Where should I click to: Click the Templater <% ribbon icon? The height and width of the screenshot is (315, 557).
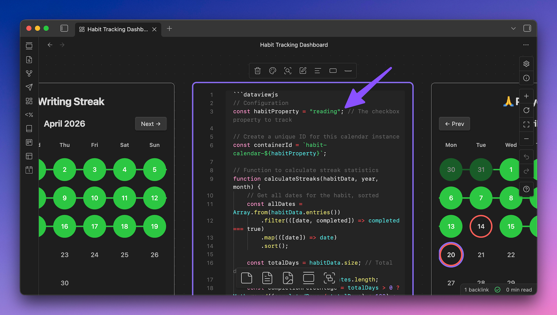29,115
